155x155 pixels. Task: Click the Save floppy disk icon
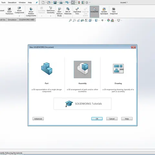coord(55,2)
